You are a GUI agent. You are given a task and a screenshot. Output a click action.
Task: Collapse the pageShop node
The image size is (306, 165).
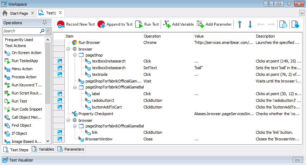(x=75, y=55)
